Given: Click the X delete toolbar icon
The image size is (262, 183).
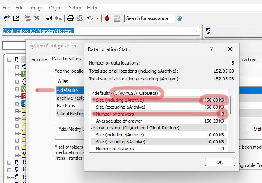Looking at the screenshot, I should pos(37,18).
